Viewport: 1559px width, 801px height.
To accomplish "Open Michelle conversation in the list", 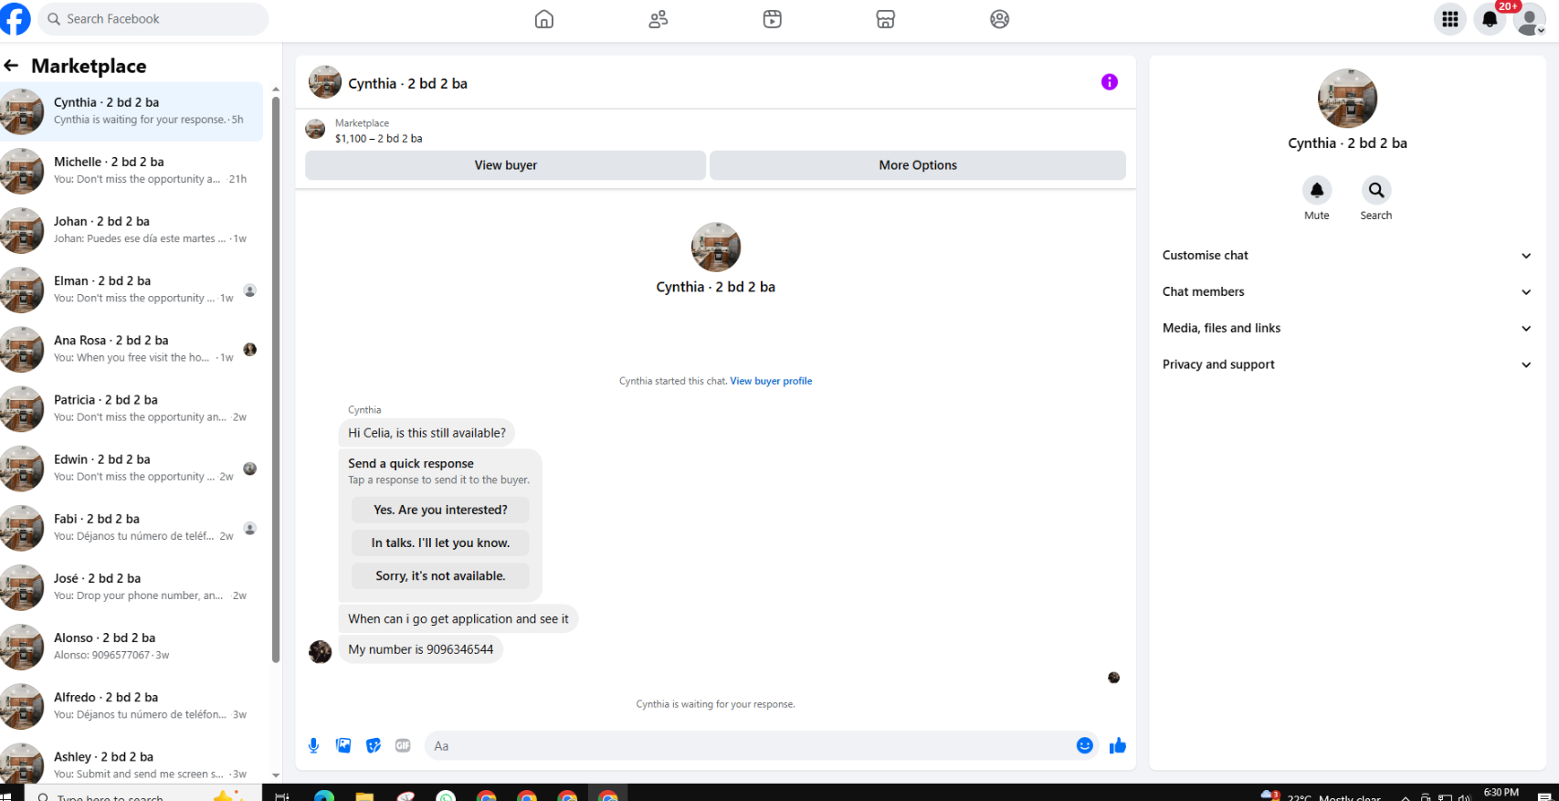I will pos(132,171).
